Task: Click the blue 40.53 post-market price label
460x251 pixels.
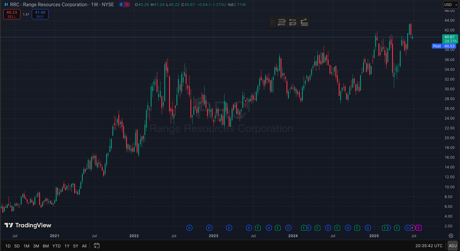Action: pyautogui.click(x=450, y=46)
